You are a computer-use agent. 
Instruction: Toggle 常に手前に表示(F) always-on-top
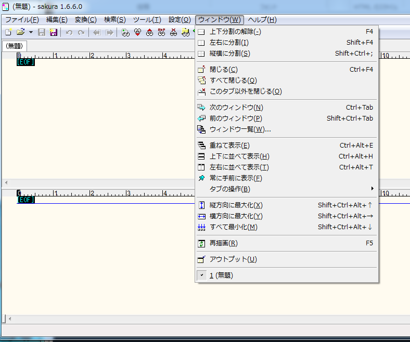tap(286, 178)
